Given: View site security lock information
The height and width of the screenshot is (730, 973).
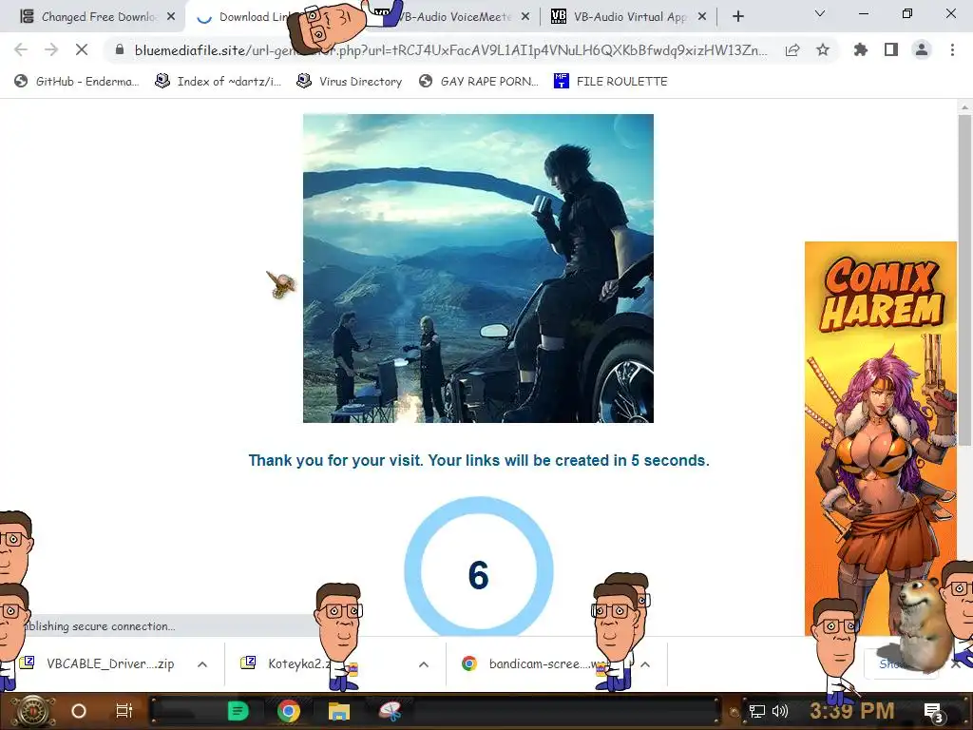Looking at the screenshot, I should click(120, 49).
